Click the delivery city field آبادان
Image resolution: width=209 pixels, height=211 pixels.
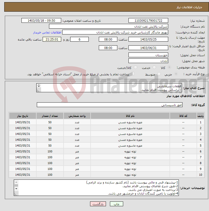point(148,61)
